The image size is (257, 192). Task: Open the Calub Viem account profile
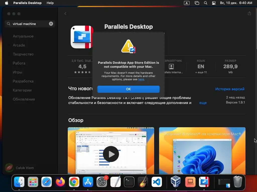19,168
